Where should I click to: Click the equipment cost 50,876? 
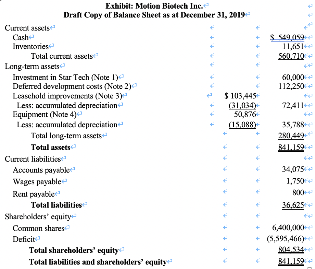[245, 114]
